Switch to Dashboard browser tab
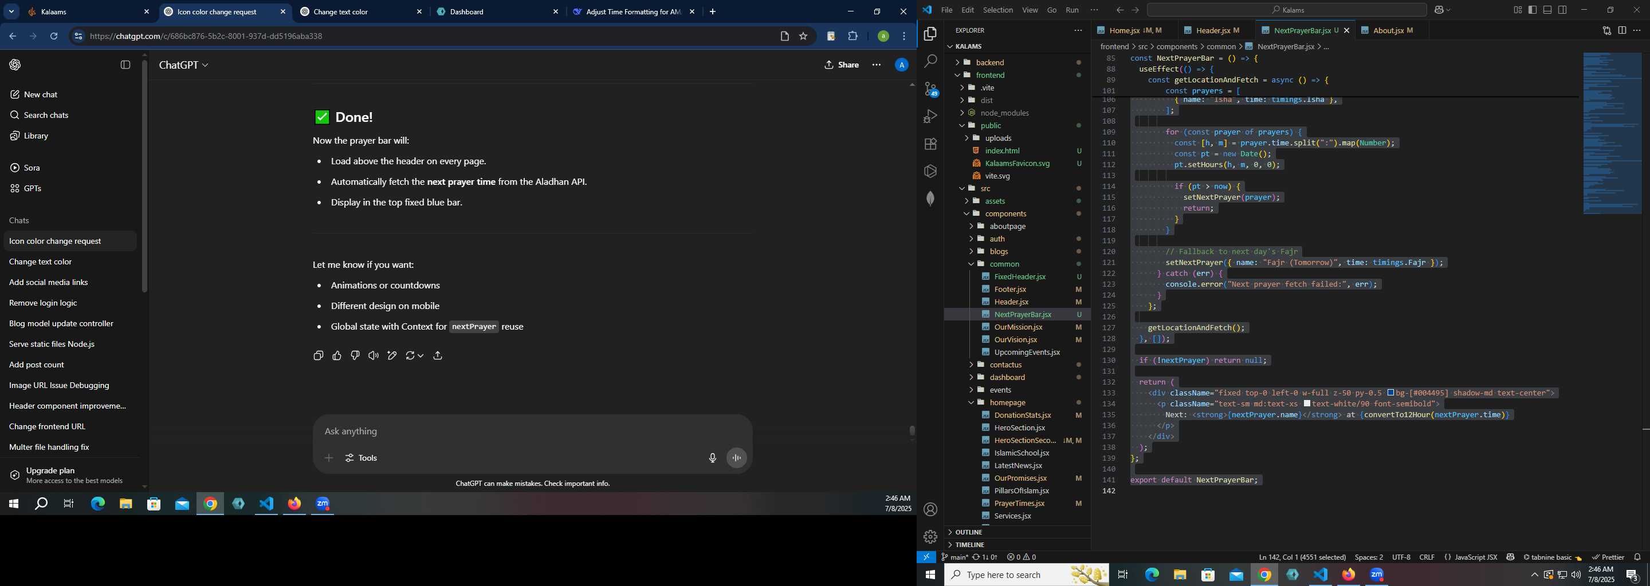The image size is (1650, 586). pos(497,11)
